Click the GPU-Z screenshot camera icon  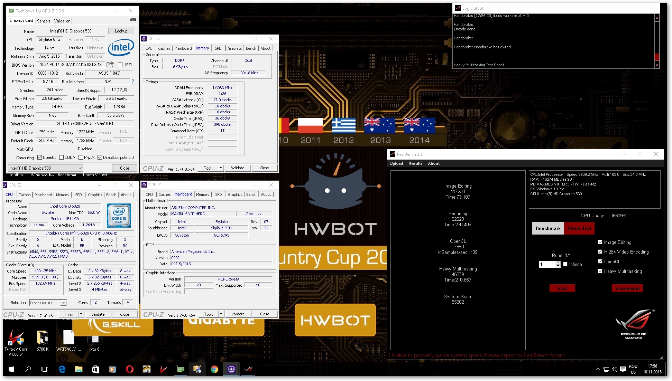point(133,20)
